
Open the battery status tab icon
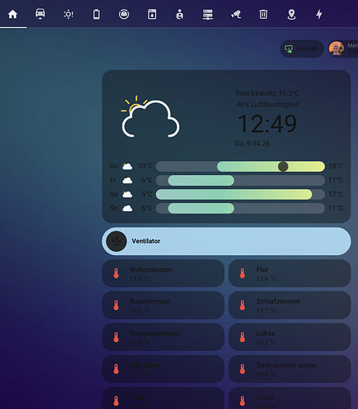[96, 14]
